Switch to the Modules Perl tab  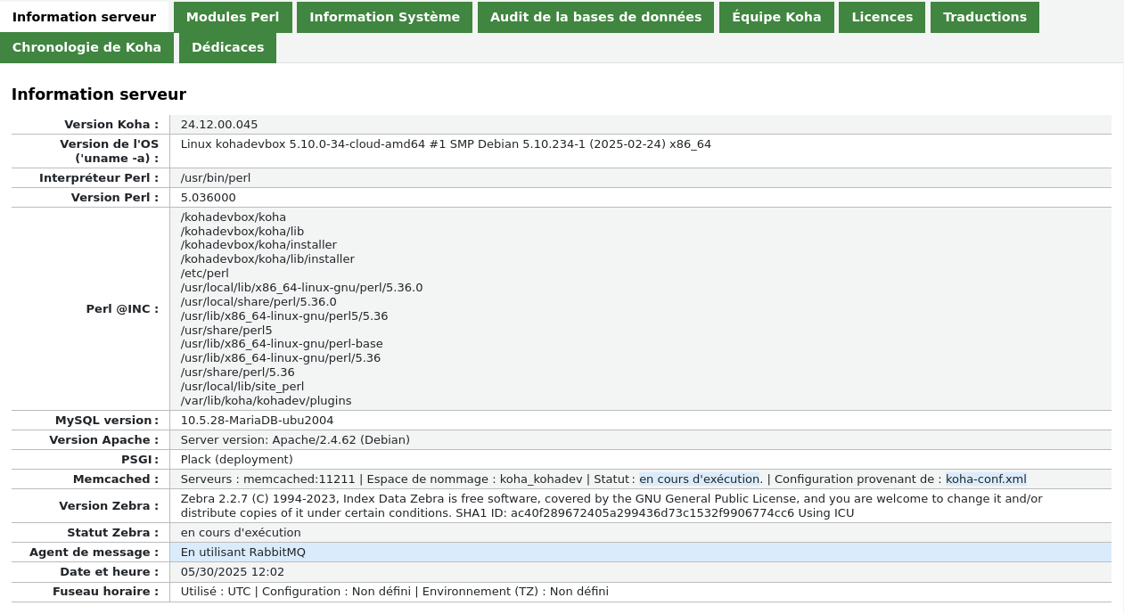pyautogui.click(x=233, y=17)
